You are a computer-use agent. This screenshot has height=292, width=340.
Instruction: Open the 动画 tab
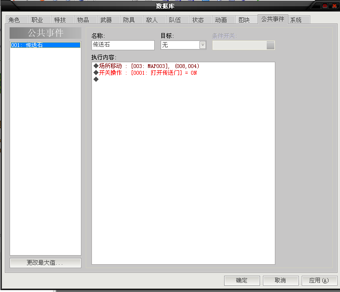point(224,20)
